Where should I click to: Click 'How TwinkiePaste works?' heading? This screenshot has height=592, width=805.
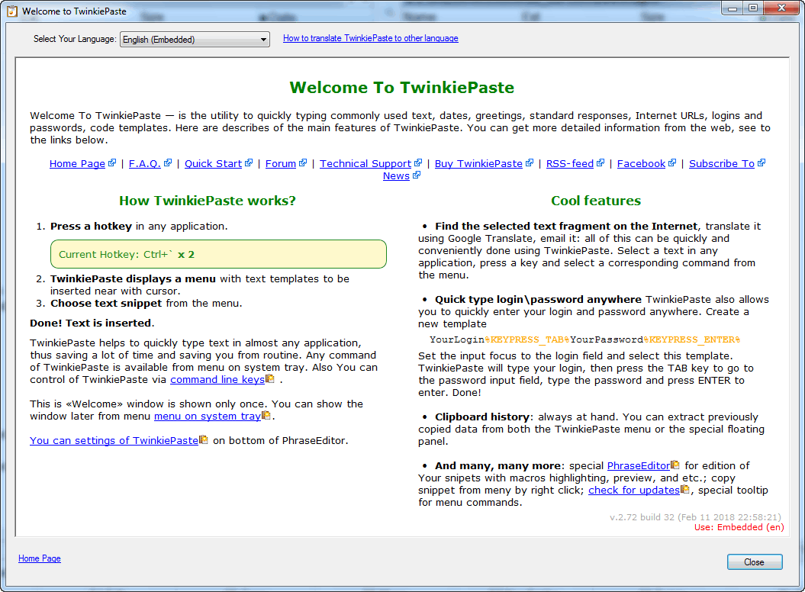208,201
